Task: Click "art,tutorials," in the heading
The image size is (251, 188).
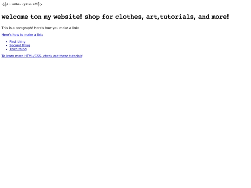Action: coord(171,17)
